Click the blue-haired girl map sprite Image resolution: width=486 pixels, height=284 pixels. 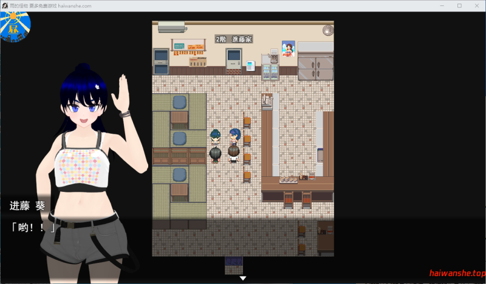point(234,136)
